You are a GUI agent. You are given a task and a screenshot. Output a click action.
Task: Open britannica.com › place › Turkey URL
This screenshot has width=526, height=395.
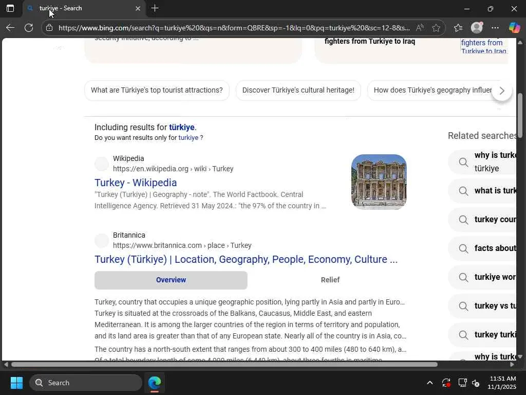tap(182, 245)
